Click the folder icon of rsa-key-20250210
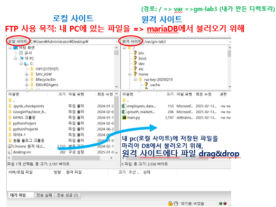276x207 pixels. coord(140,80)
